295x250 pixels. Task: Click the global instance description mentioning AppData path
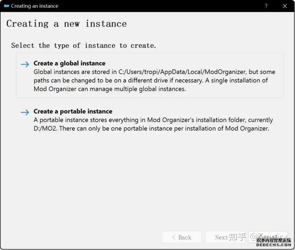point(154,80)
